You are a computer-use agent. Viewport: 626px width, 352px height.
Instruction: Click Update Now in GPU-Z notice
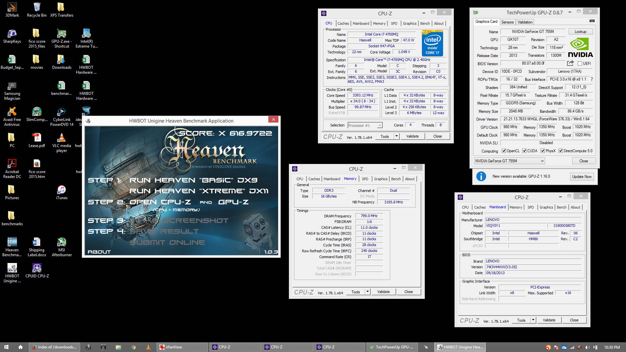click(x=582, y=177)
